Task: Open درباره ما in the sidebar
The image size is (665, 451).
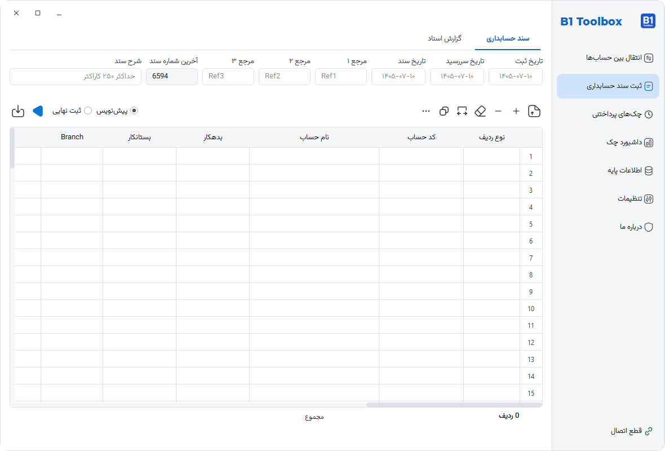Action: click(608, 227)
